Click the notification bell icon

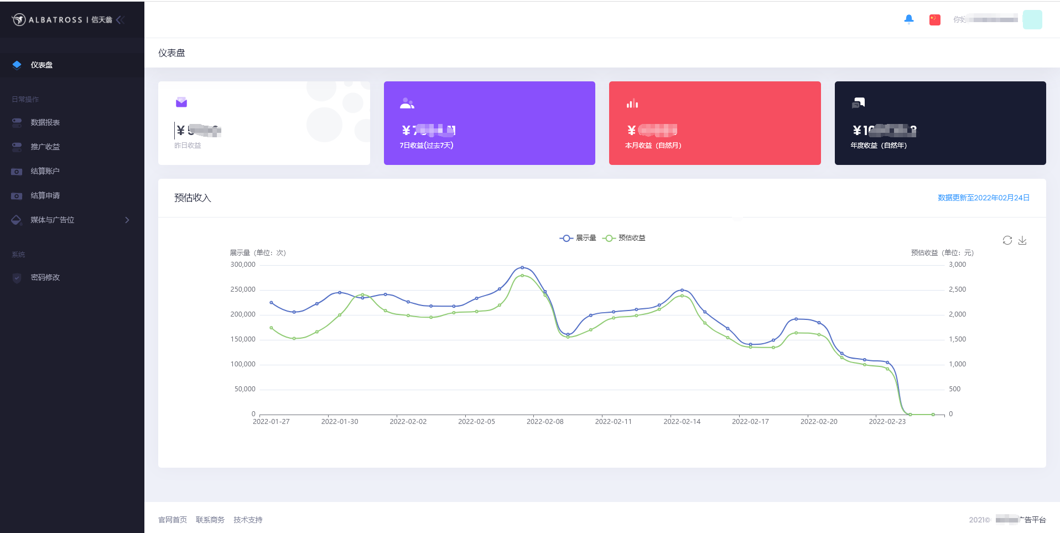point(908,19)
